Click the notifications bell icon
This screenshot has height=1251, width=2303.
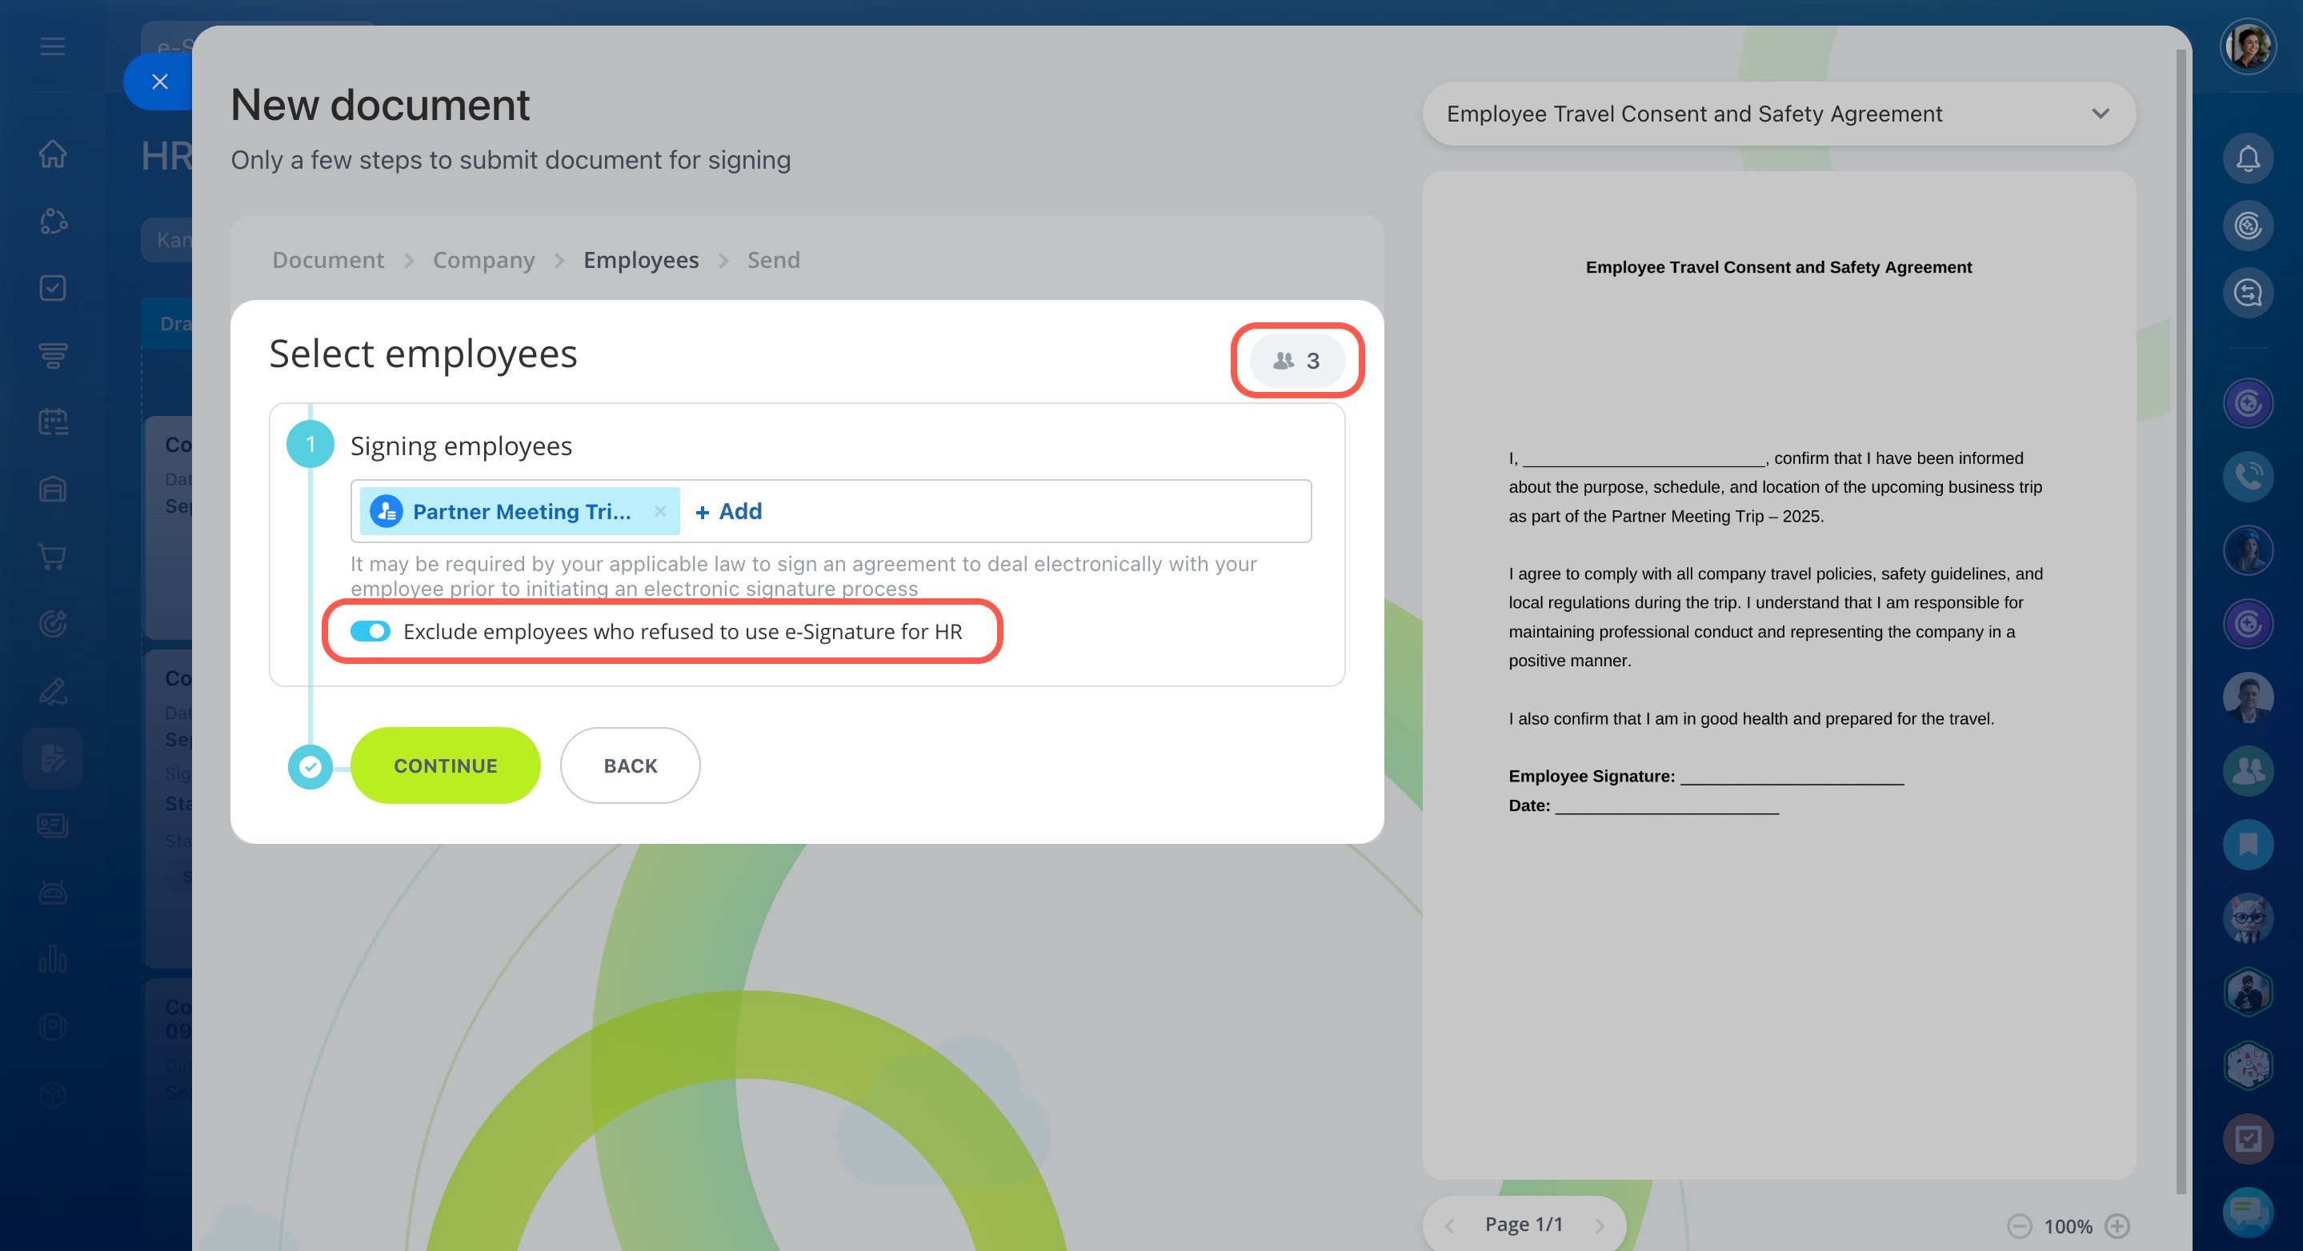tap(2247, 158)
